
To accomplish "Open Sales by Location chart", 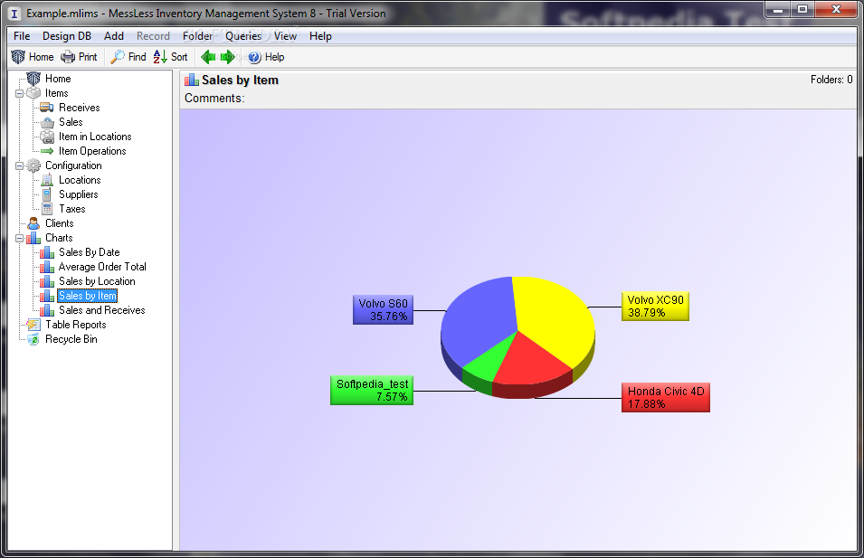I will pyautogui.click(x=97, y=281).
